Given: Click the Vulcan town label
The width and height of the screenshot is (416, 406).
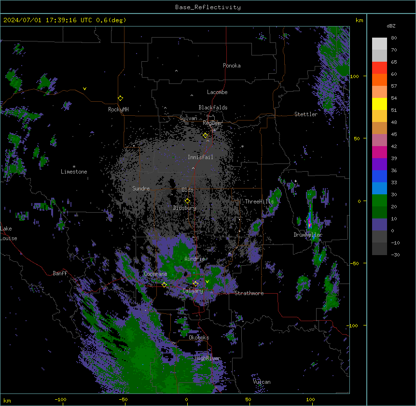Looking at the screenshot, I should (262, 382).
